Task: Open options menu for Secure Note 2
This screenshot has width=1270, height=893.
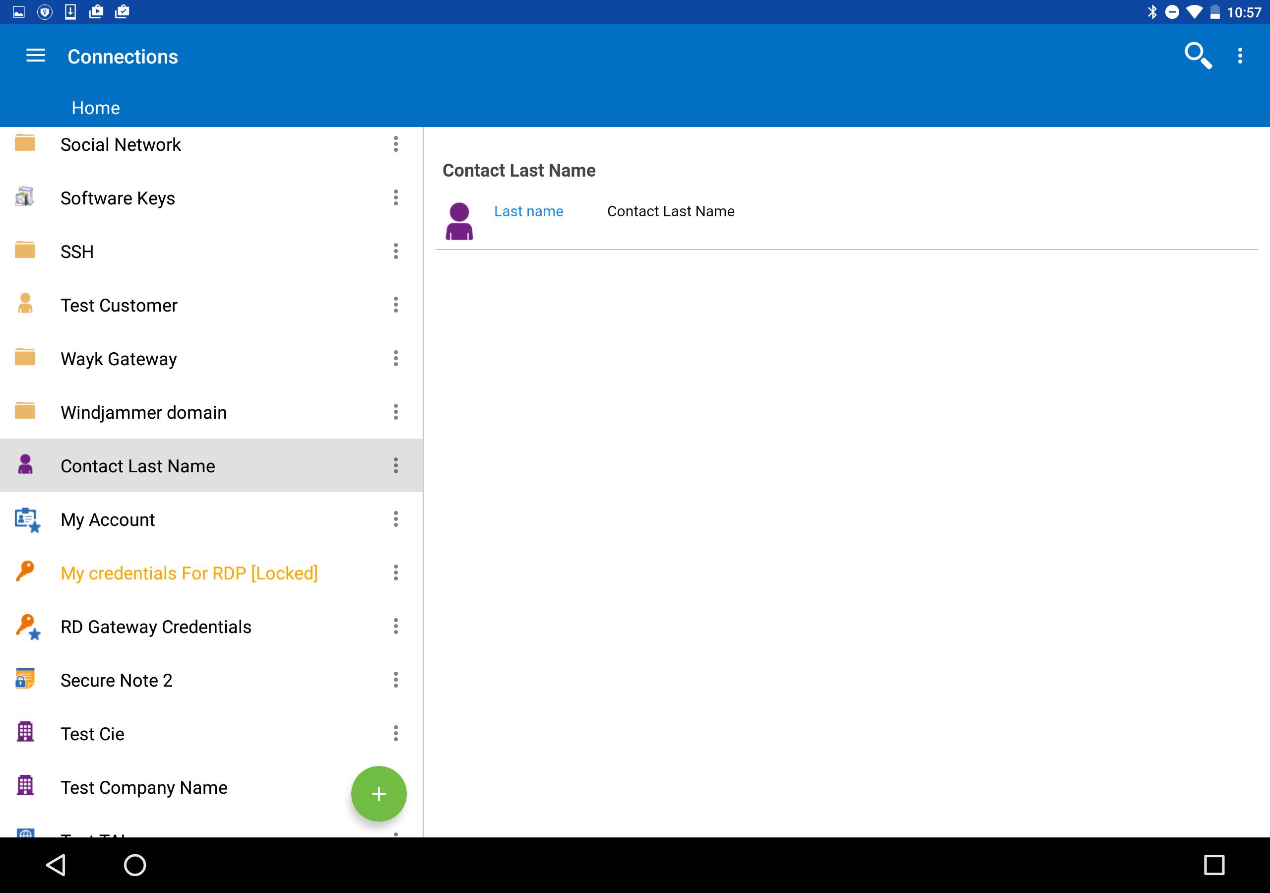Action: (395, 681)
